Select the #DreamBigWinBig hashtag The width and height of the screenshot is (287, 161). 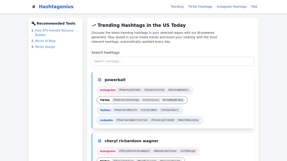point(173,100)
